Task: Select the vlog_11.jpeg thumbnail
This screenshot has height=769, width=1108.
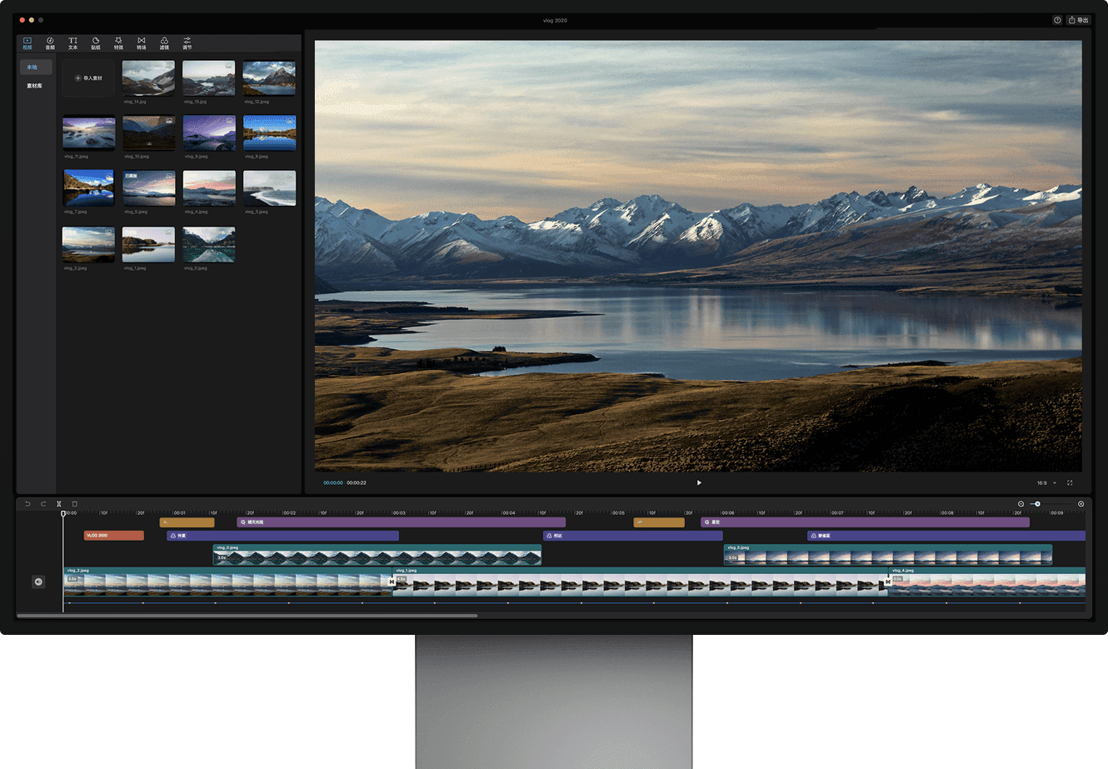Action: point(89,133)
